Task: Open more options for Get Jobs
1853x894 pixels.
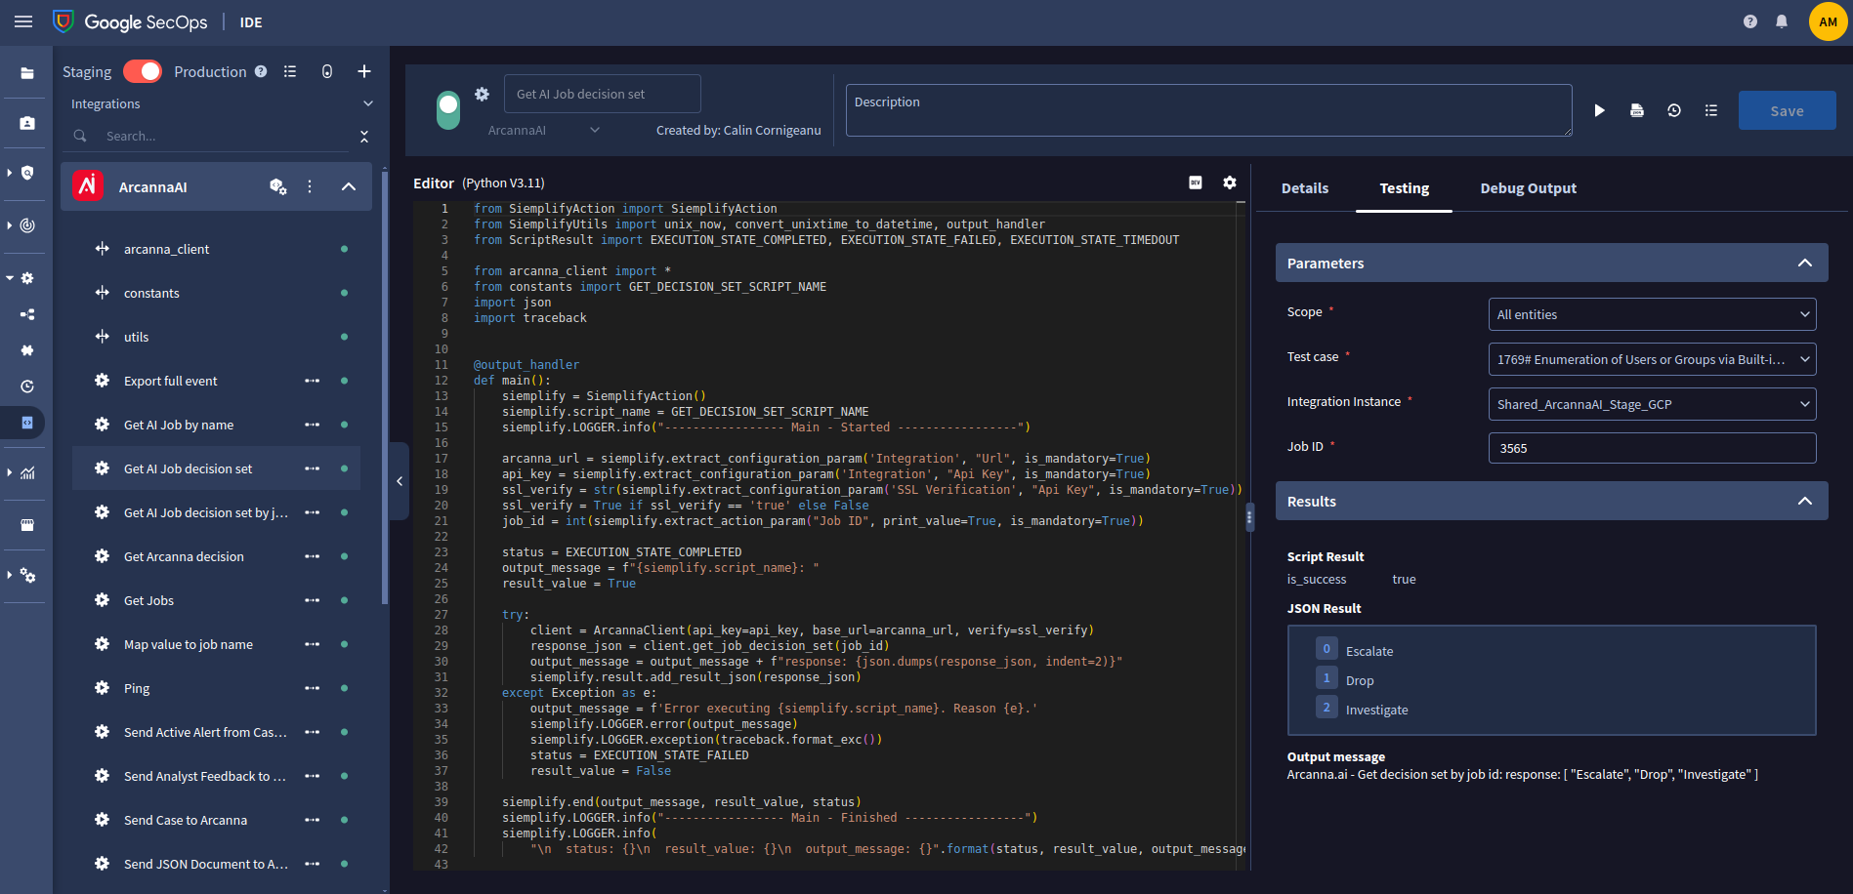Action: [313, 600]
